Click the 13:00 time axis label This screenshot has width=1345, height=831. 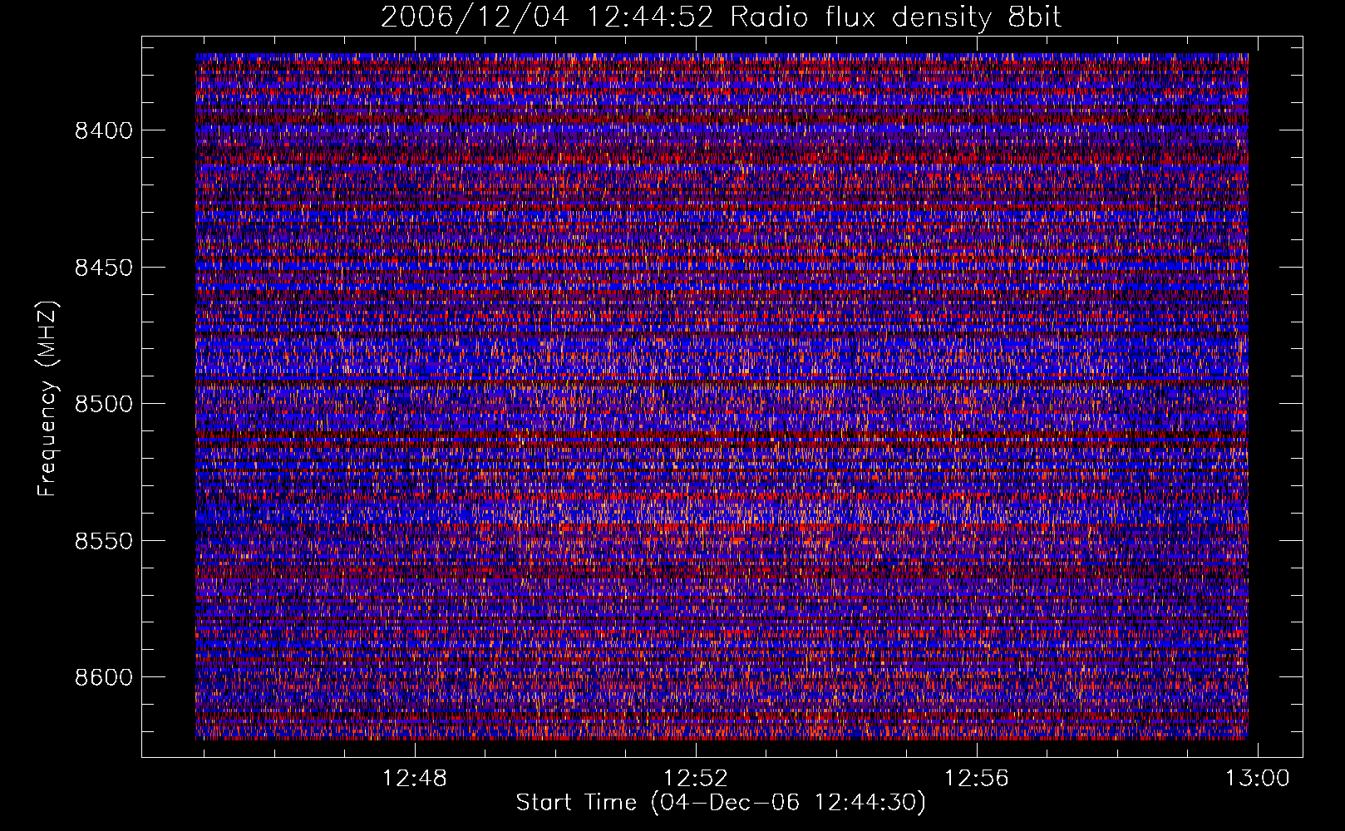[1258, 779]
